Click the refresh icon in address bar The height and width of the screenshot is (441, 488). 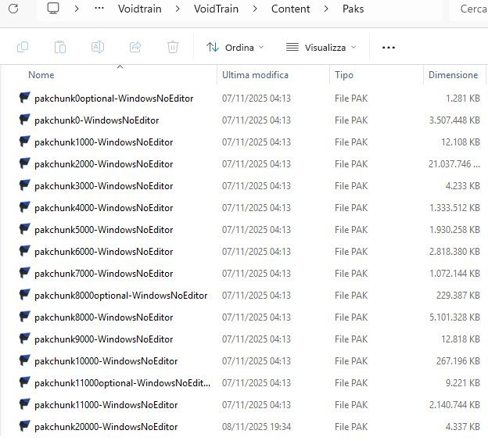(13, 9)
